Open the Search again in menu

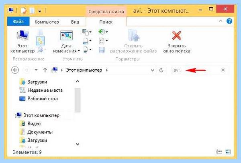[41, 50]
